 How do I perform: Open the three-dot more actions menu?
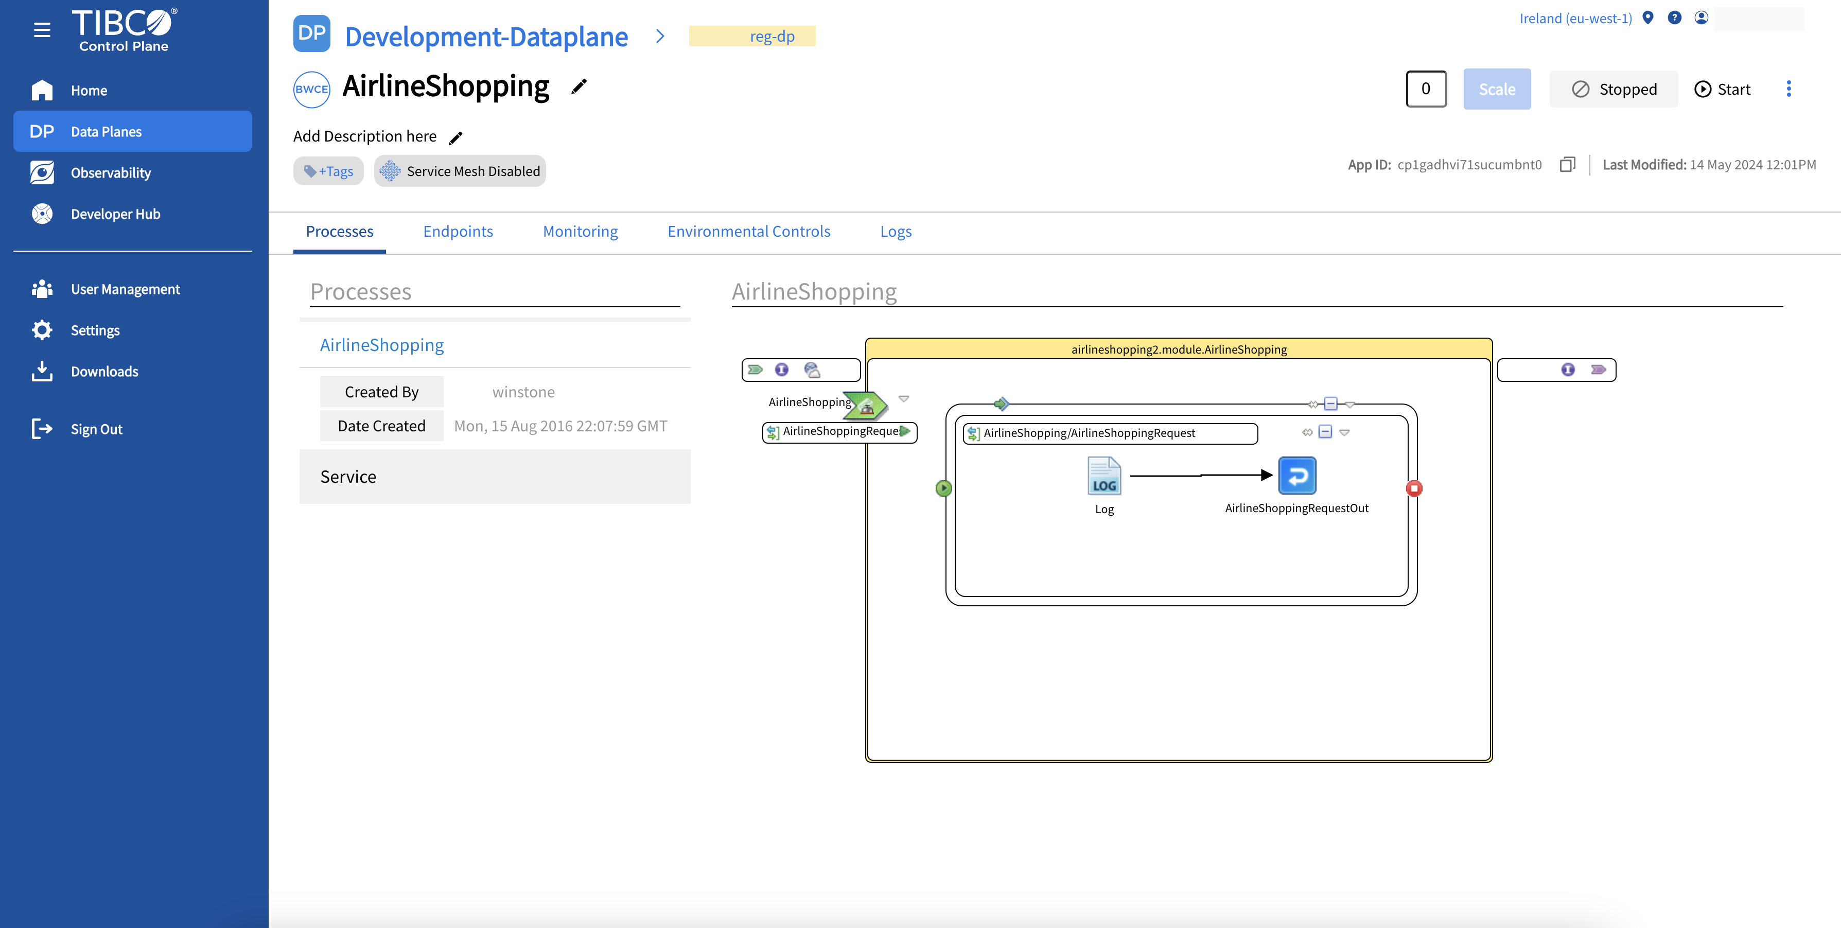1788,89
